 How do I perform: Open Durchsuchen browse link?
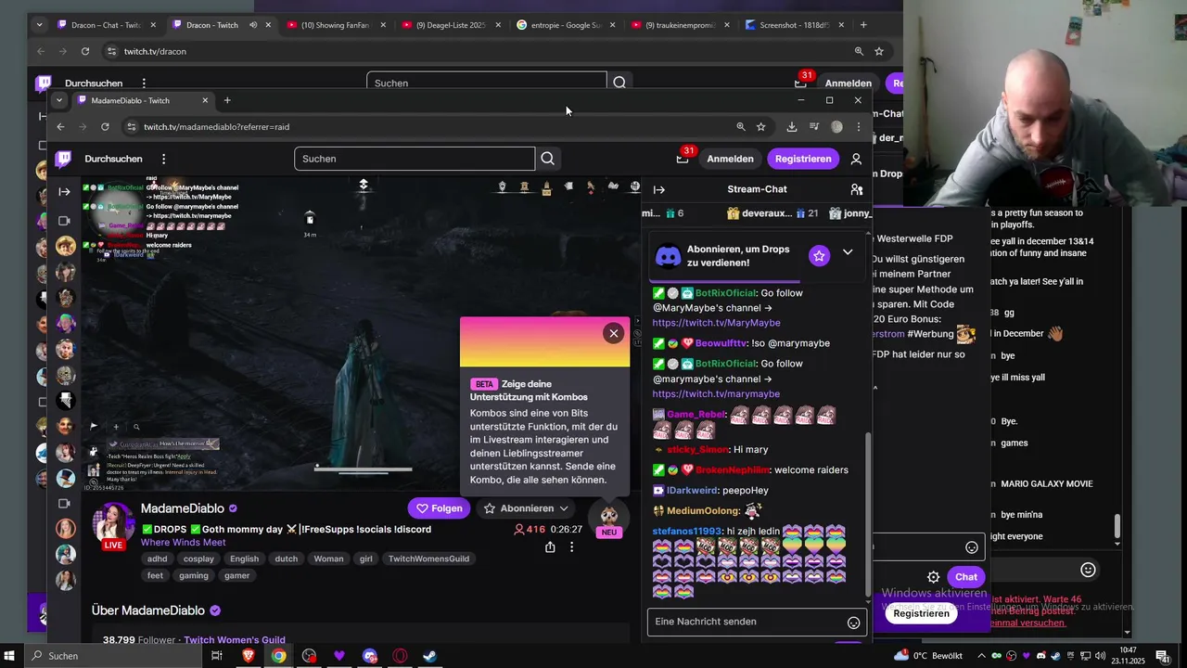coord(113,159)
